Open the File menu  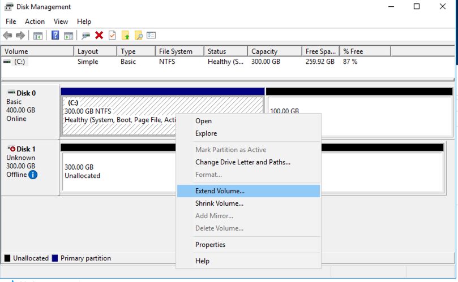pos(11,21)
